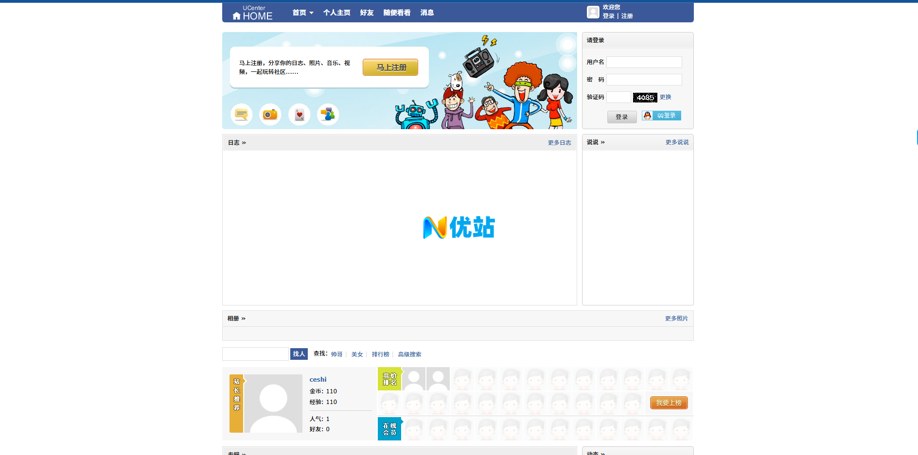Viewport: 918px width, 455px height.
Task: Open the 更多日志 link
Action: click(559, 143)
